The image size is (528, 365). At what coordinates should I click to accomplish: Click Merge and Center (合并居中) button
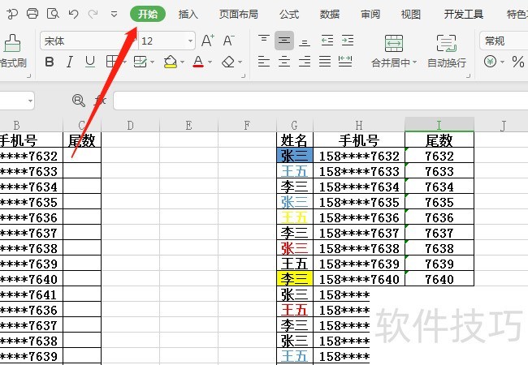394,51
